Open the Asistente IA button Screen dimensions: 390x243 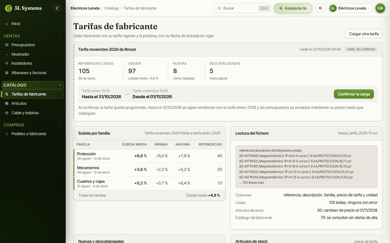[293, 8]
